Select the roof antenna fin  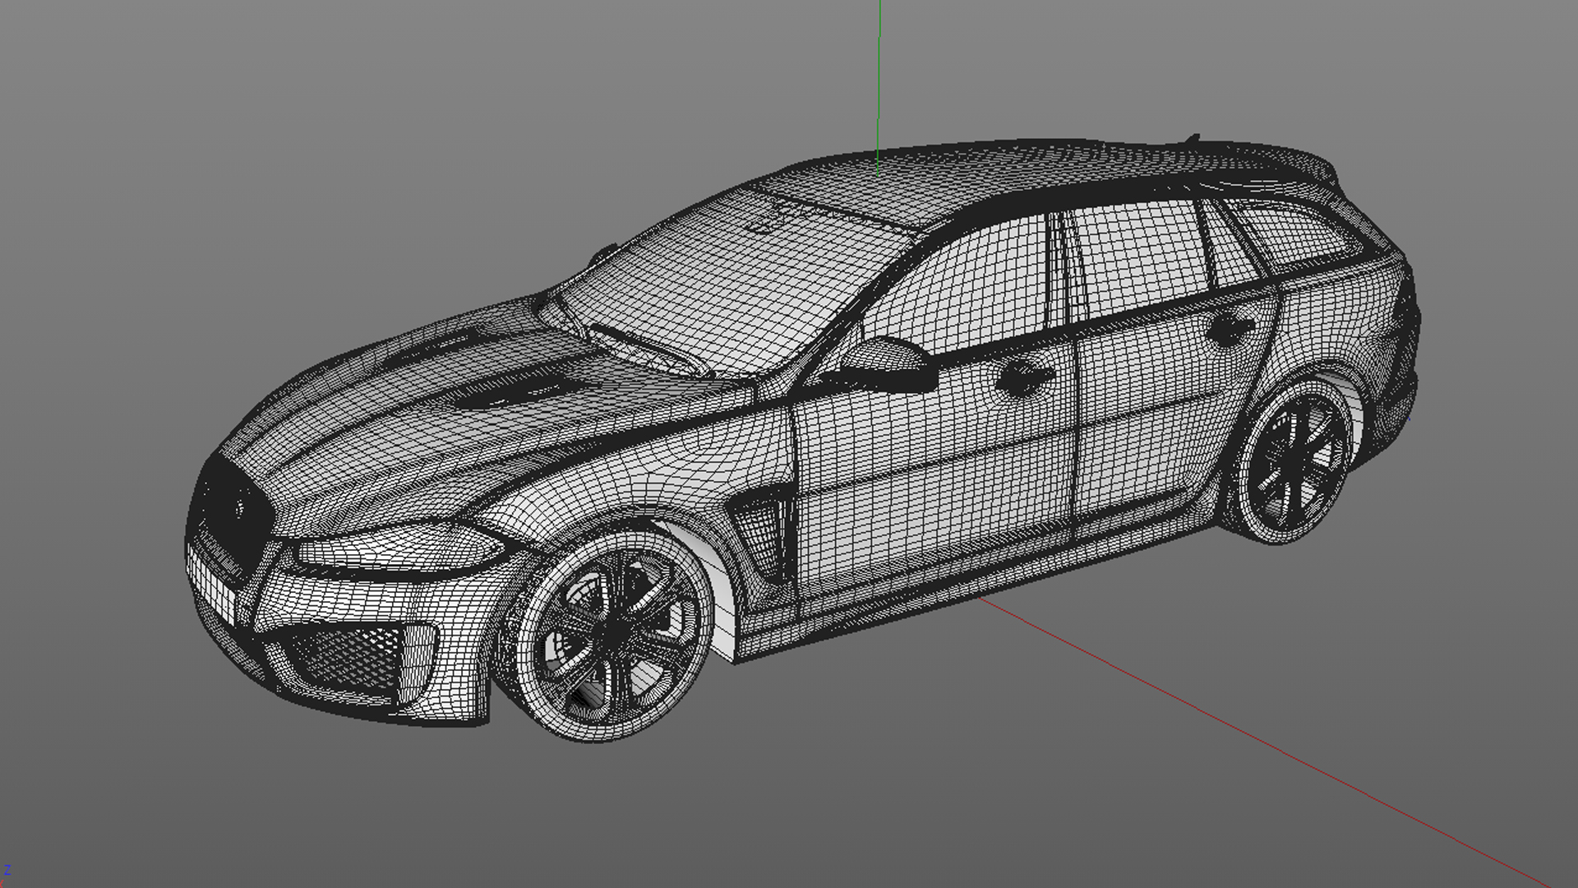click(x=1193, y=138)
